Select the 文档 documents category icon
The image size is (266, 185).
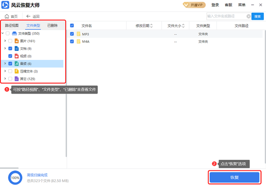(x=16, y=48)
